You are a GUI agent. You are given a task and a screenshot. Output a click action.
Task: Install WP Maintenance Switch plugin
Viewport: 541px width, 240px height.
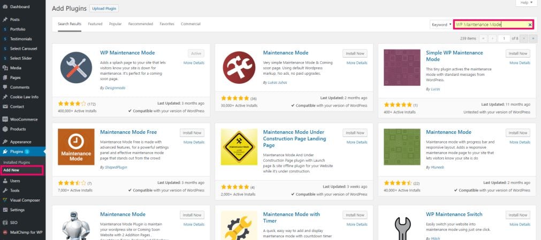[518, 215]
